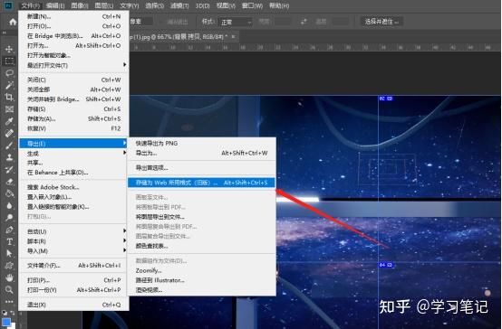Choose 新建(N)... from File menu
502x329 pixels.
tap(74, 16)
